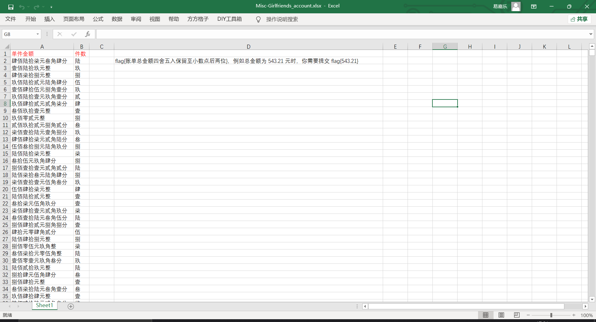The image size is (596, 322).
Task: Click the Save icon in quick access toolbar
Action: click(11, 7)
